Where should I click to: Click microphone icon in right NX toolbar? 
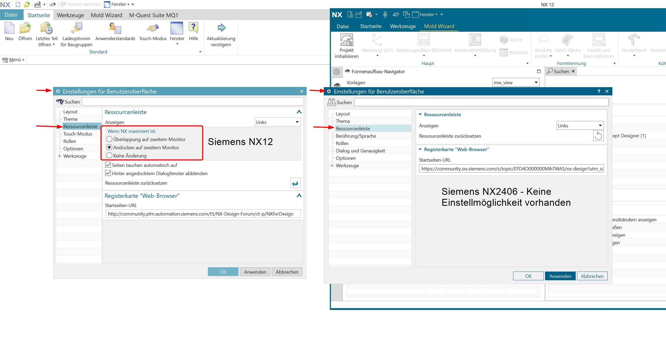tap(385, 15)
